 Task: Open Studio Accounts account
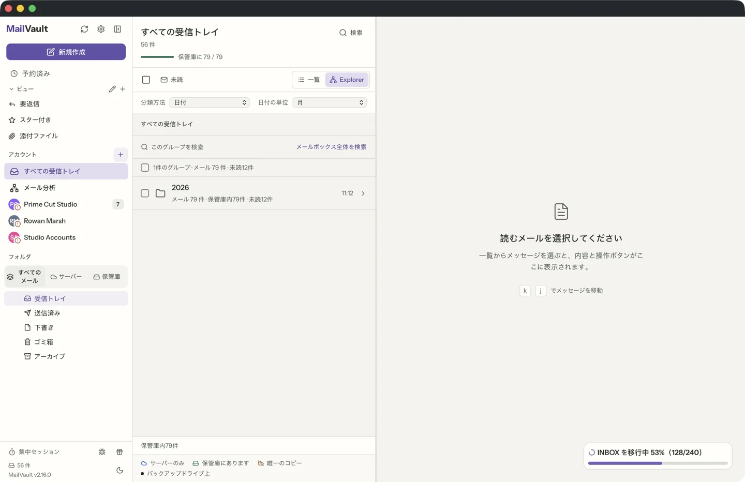point(66,237)
